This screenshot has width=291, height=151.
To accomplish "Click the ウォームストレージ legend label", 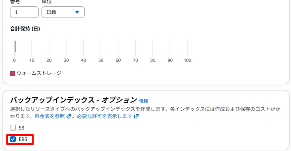I will [39, 73].
